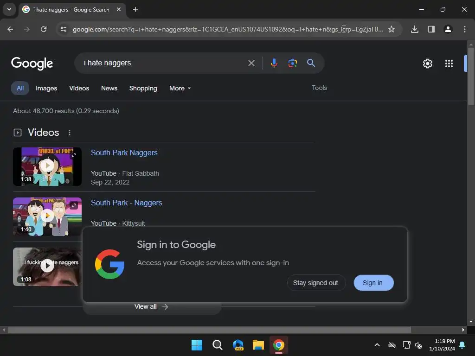Toggle Chrome side panel icon
The width and height of the screenshot is (475, 356).
click(431, 29)
